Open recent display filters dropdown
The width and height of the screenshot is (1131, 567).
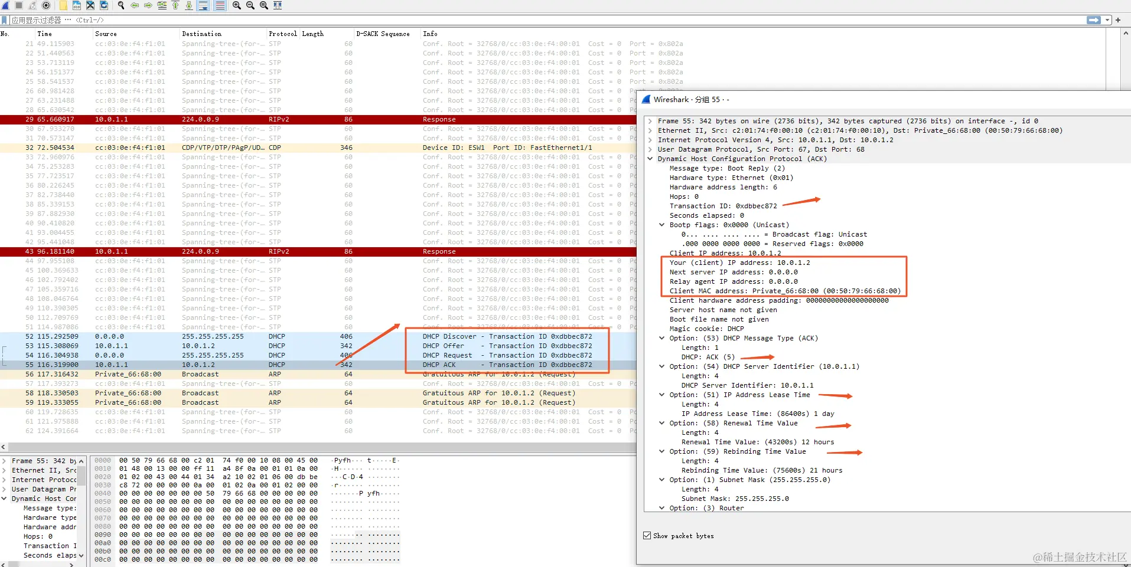pyautogui.click(x=1108, y=20)
